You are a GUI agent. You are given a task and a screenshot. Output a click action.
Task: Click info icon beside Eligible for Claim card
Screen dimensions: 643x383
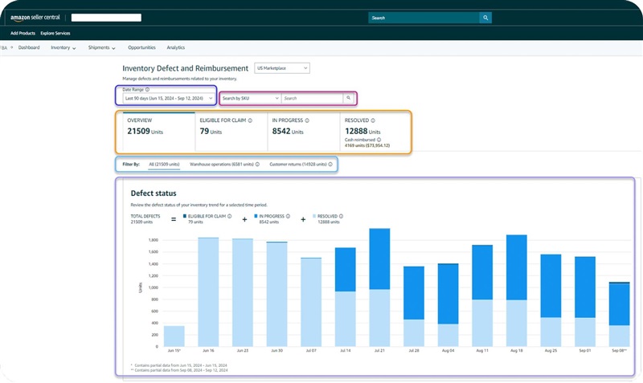(251, 120)
